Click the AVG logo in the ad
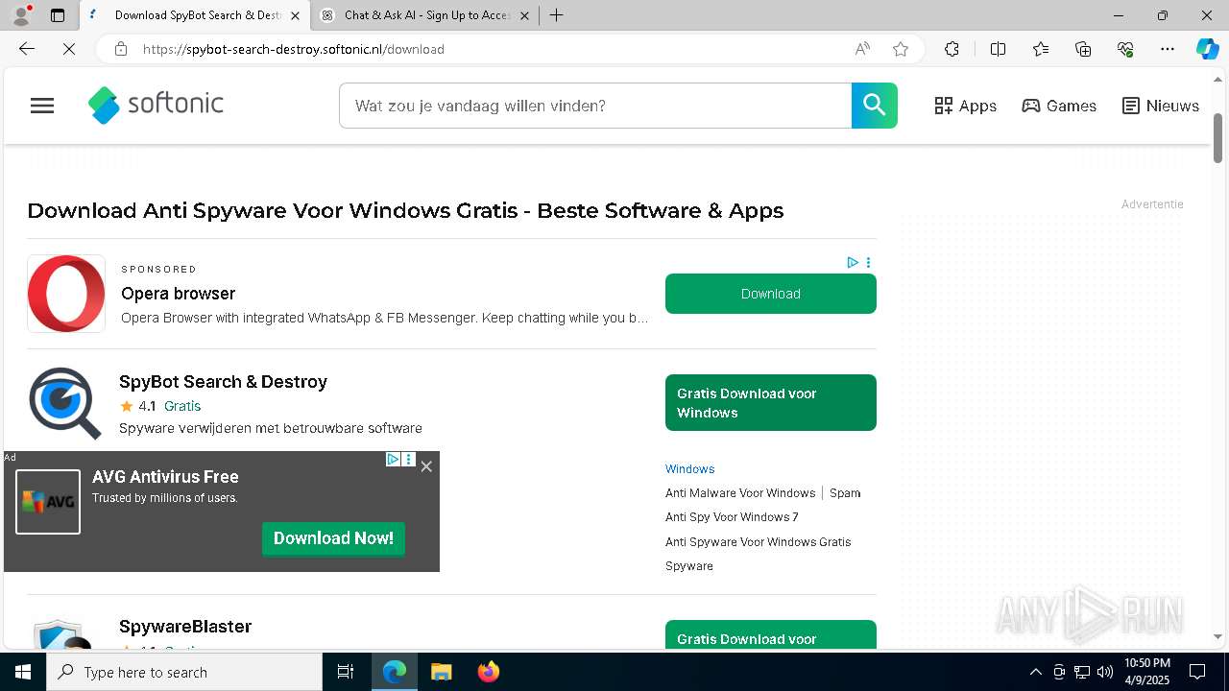This screenshot has width=1229, height=691. pos(48,502)
